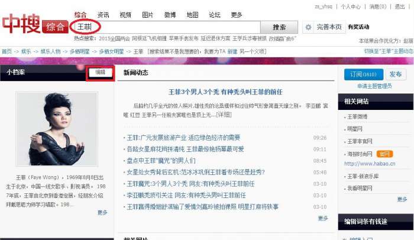Click the 编辑 button in 小档案
This screenshot has width=414, height=240.
pyautogui.click(x=101, y=72)
